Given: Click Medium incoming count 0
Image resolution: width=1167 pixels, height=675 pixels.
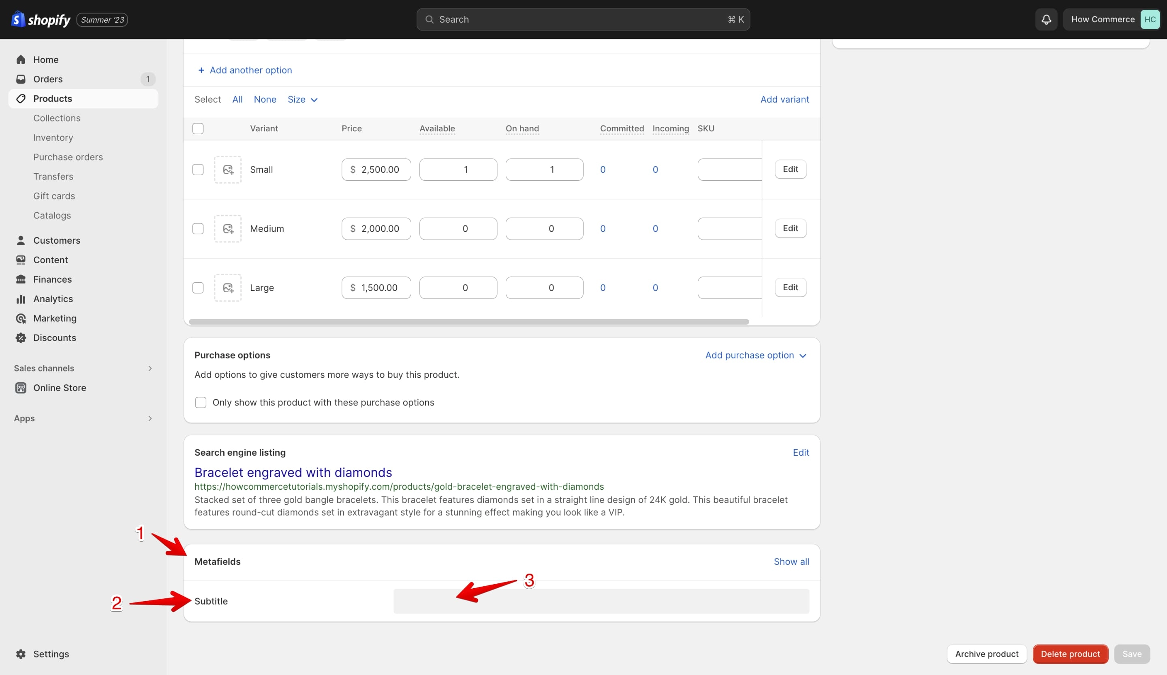Looking at the screenshot, I should click(x=655, y=228).
